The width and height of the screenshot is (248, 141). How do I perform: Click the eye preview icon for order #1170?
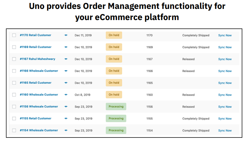coord(66,35)
